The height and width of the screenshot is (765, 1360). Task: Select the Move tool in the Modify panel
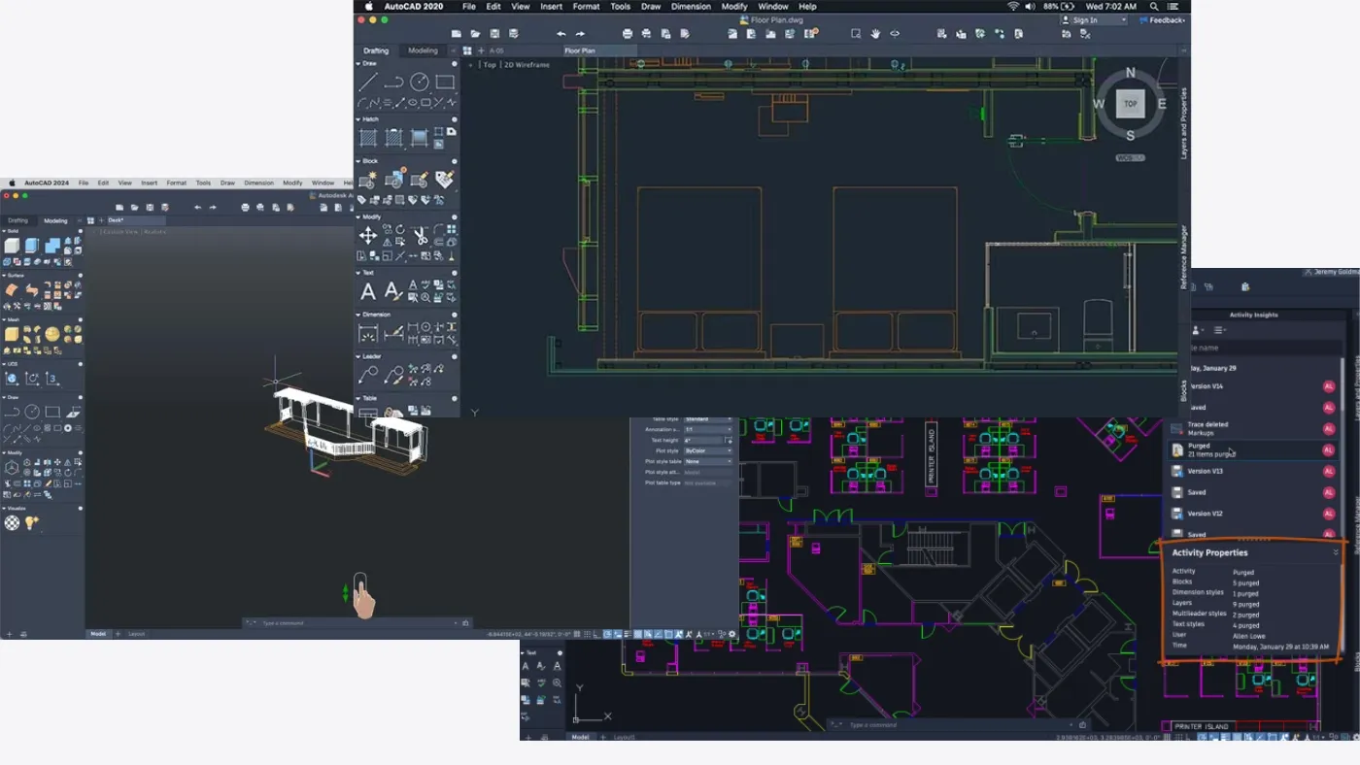click(368, 234)
